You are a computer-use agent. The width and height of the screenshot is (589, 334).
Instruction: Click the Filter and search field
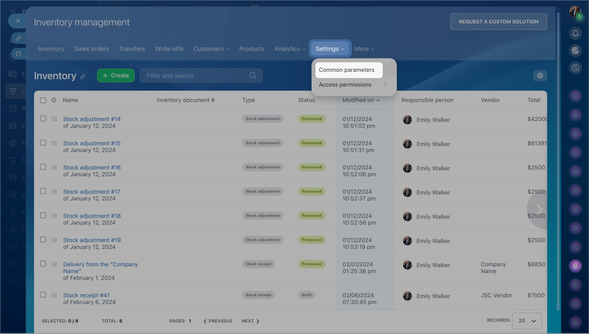coord(196,75)
